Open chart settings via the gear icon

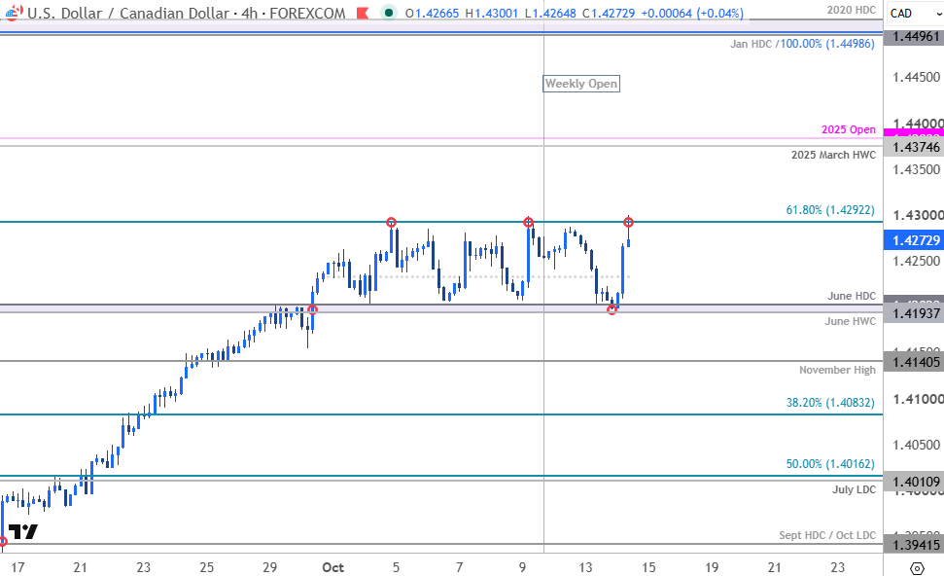[917, 567]
